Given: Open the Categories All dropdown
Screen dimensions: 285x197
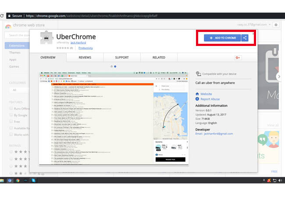Looking at the screenshot, I should click(x=19, y=90).
